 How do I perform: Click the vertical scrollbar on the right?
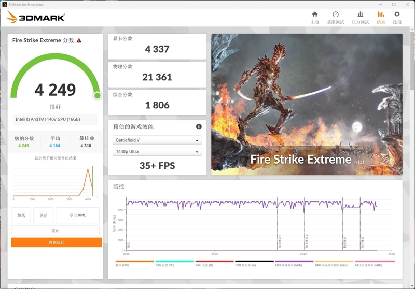click(x=412, y=61)
